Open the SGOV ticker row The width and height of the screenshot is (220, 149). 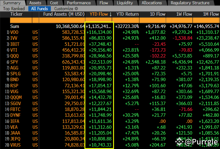coord(15,104)
